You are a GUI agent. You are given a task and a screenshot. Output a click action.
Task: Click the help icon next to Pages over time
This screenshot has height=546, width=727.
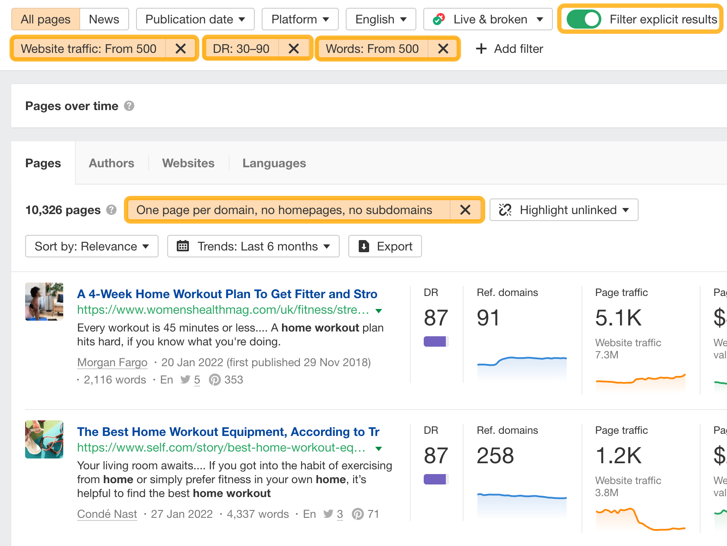click(x=129, y=106)
